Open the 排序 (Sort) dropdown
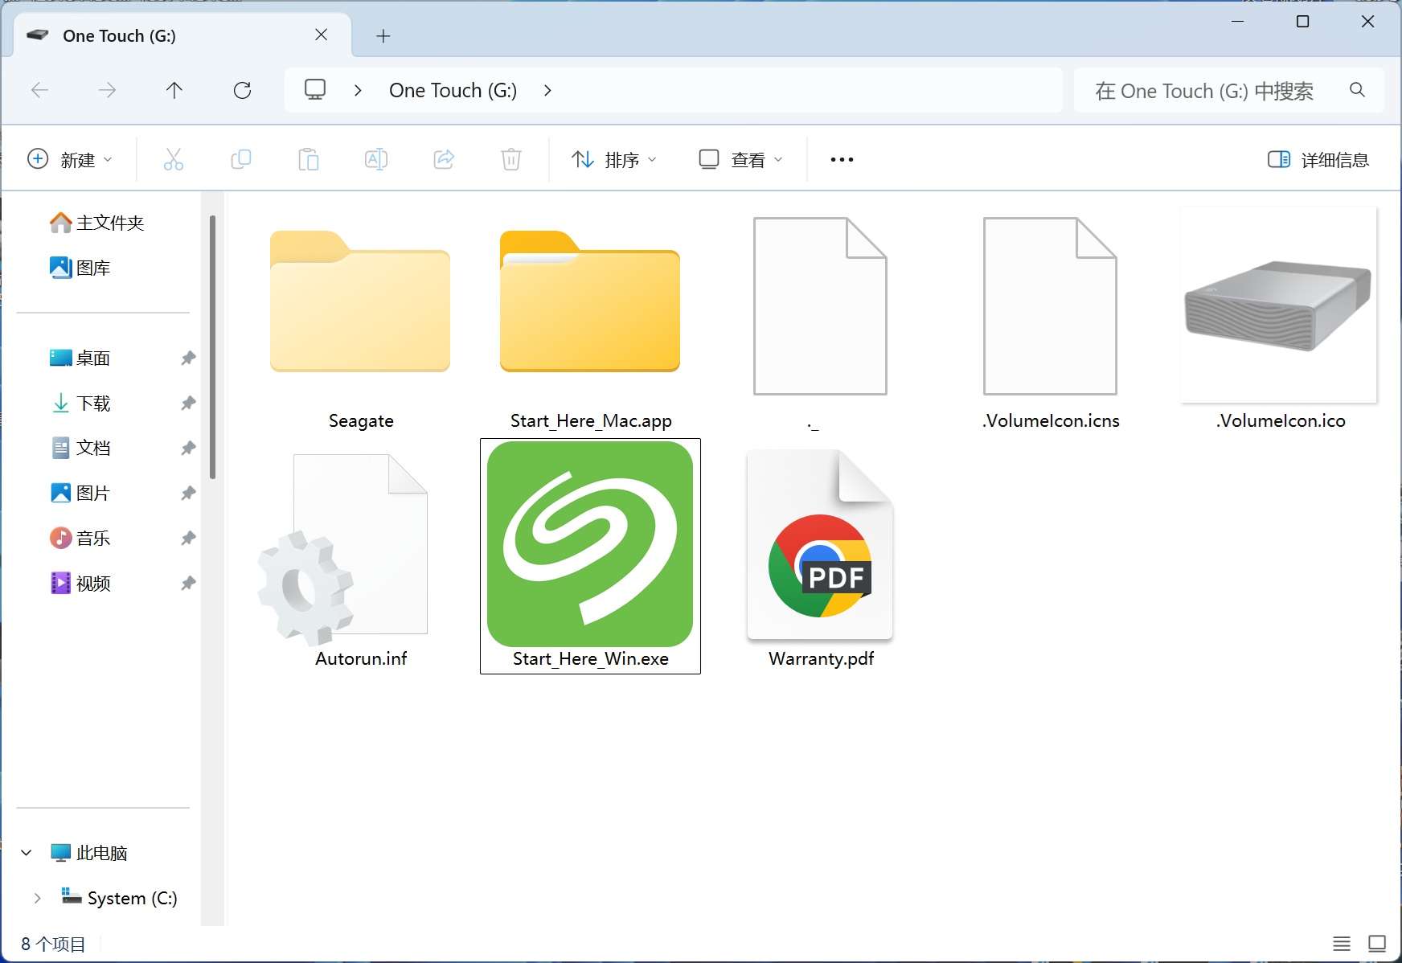Viewport: 1402px width, 963px height. point(614,159)
